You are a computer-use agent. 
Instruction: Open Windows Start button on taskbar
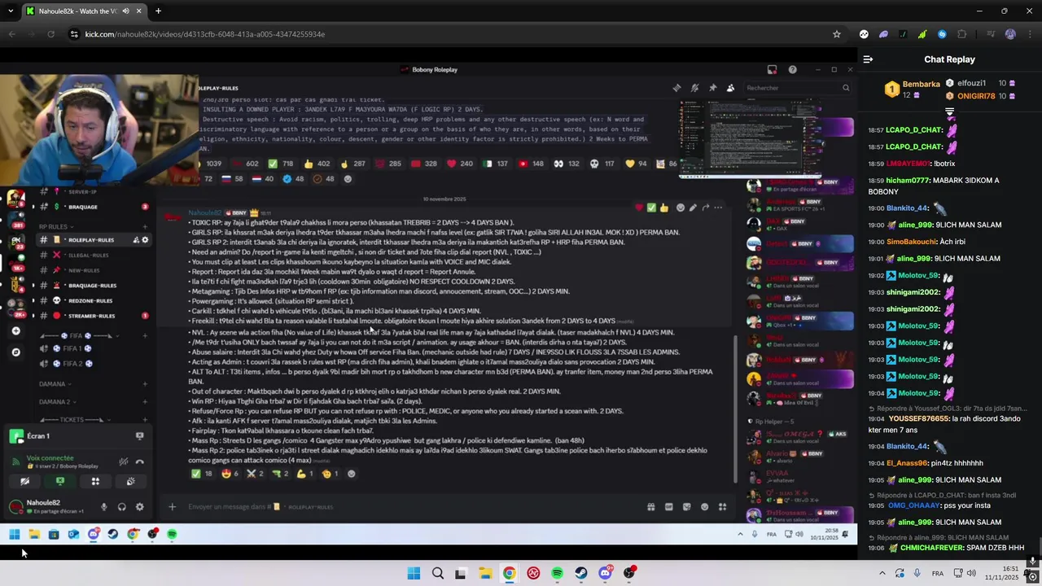414,573
